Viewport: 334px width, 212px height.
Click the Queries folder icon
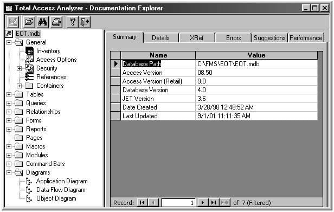[19, 103]
